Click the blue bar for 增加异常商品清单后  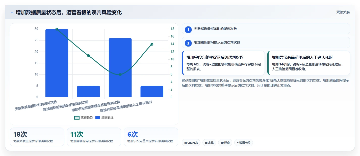152,91
